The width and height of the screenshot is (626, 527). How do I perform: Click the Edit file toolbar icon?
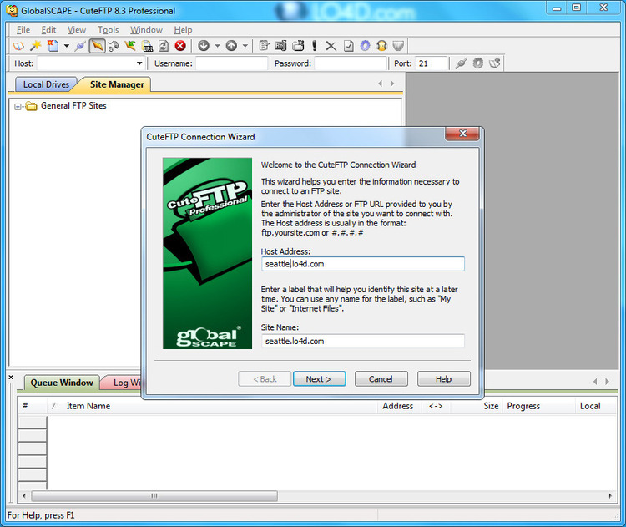coord(264,46)
